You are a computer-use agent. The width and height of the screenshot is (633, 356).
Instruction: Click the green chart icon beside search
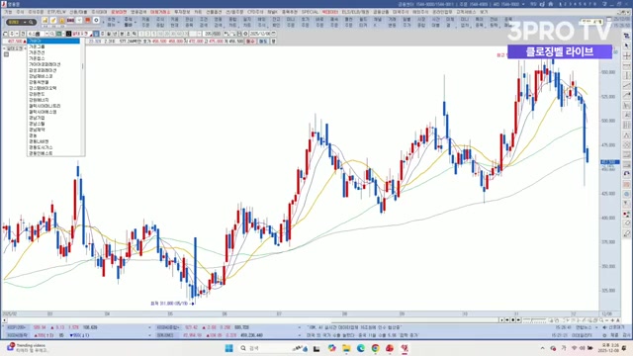click(58, 34)
